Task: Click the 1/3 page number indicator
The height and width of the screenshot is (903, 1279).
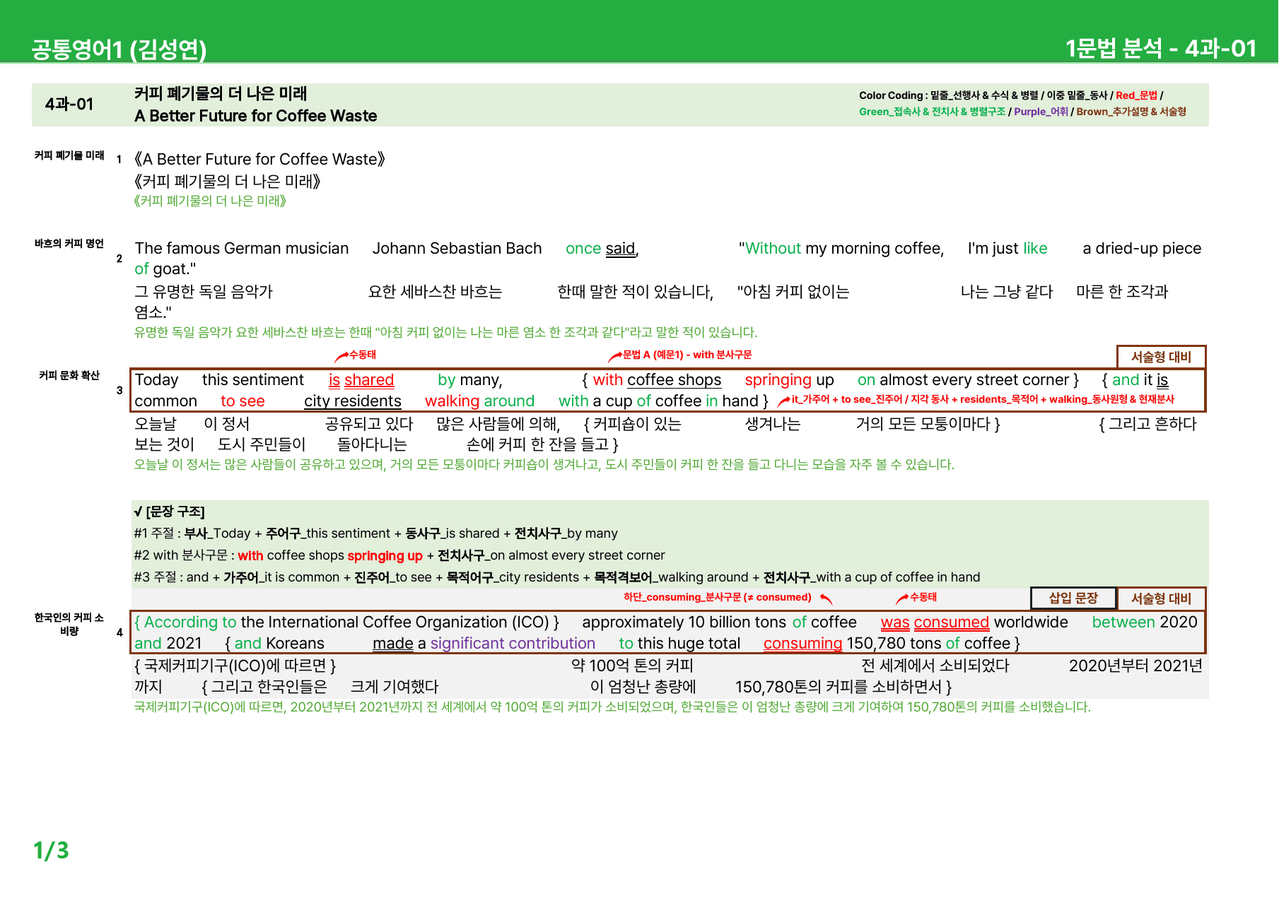Action: (x=51, y=850)
